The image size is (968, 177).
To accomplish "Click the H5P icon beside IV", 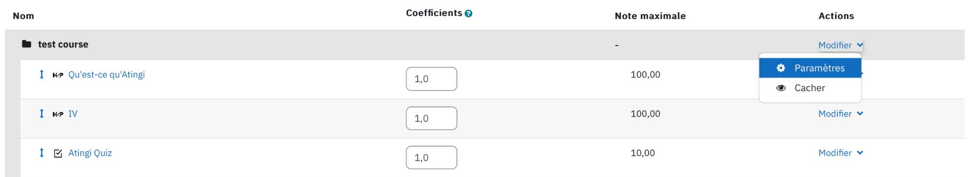I will click(58, 114).
